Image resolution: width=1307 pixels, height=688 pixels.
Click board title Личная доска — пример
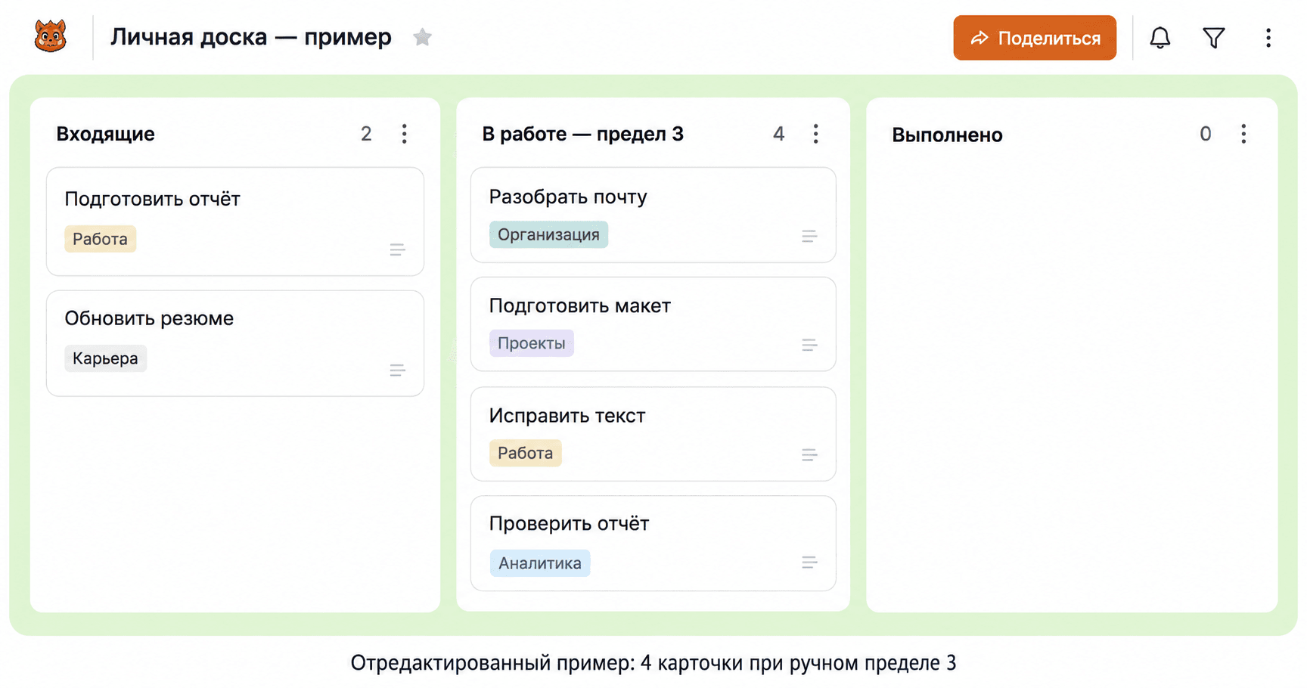click(251, 36)
